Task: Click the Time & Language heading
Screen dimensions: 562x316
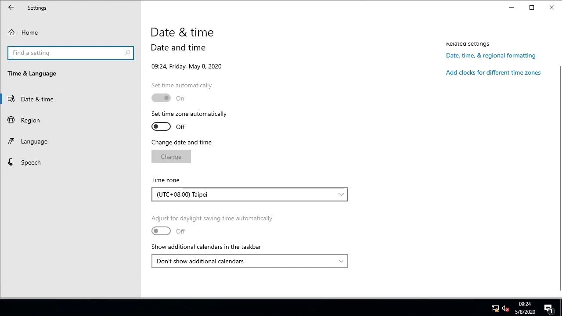Action: click(x=32, y=73)
